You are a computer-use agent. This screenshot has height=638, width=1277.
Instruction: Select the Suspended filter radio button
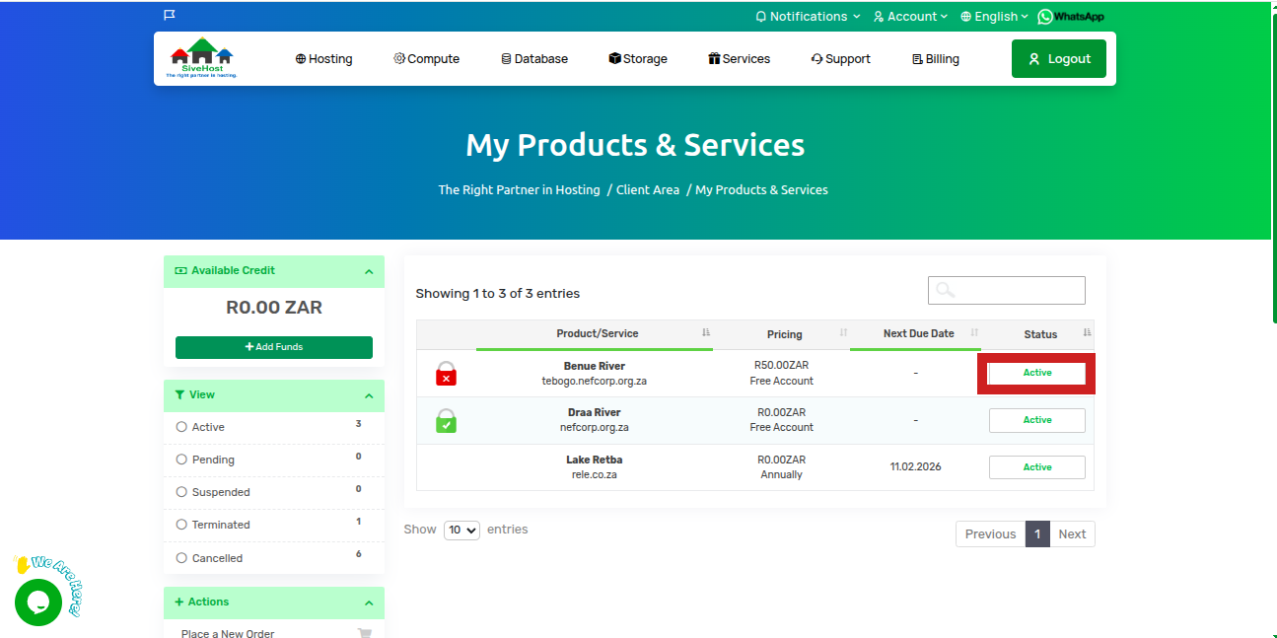(x=181, y=492)
